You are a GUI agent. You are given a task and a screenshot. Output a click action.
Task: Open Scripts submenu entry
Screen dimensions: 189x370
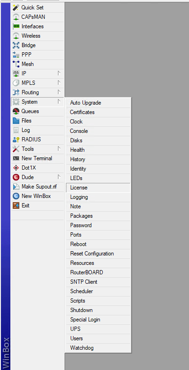[98, 301]
